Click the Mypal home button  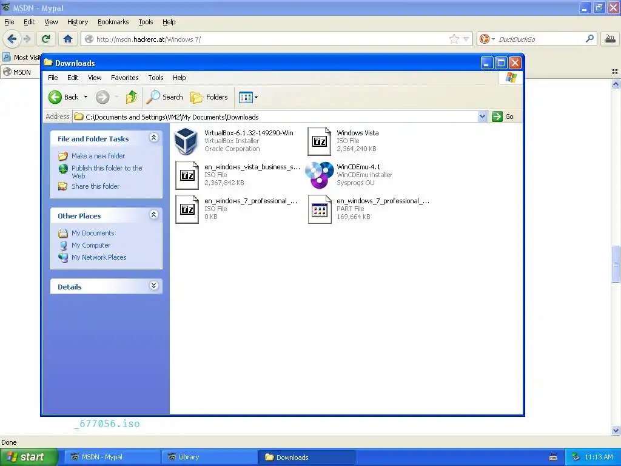68,39
